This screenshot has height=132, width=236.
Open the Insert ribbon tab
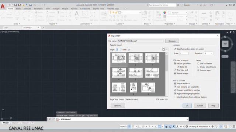(18, 9)
